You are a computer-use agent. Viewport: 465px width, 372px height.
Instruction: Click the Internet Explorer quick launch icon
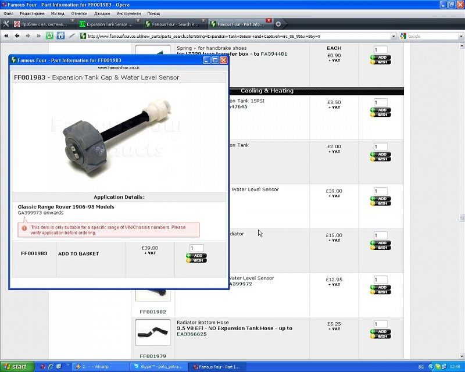[51, 367]
